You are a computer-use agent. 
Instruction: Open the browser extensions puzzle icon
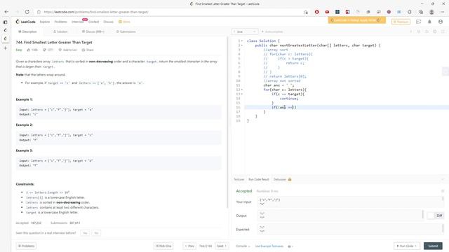(410, 12)
